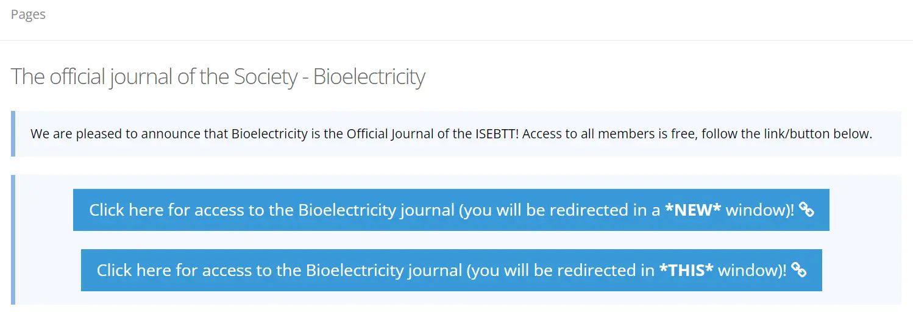This screenshot has width=913, height=315.
Task: Click the blue left border of the announcement box
Action: 13,134
